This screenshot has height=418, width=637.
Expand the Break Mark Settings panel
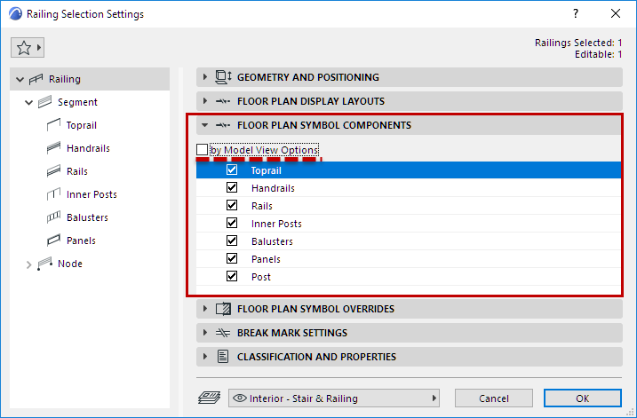pos(205,333)
